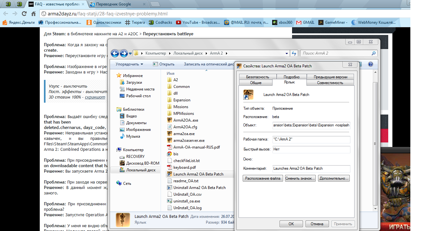
Task: Click Дополнительно button
Action: [x=334, y=178]
